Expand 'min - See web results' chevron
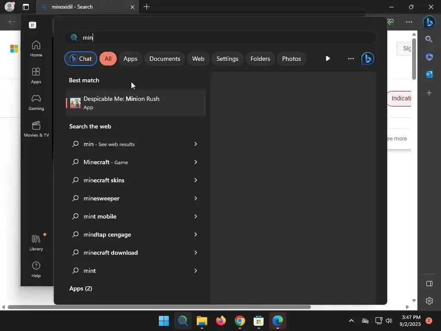 coord(196,144)
